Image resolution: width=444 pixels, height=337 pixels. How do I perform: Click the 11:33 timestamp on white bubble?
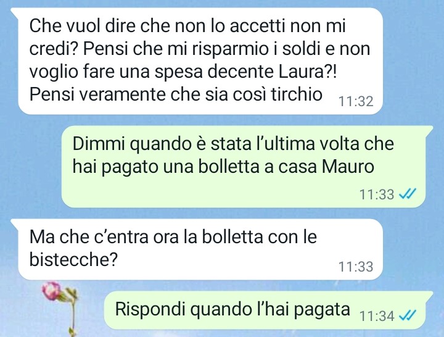click(x=356, y=267)
